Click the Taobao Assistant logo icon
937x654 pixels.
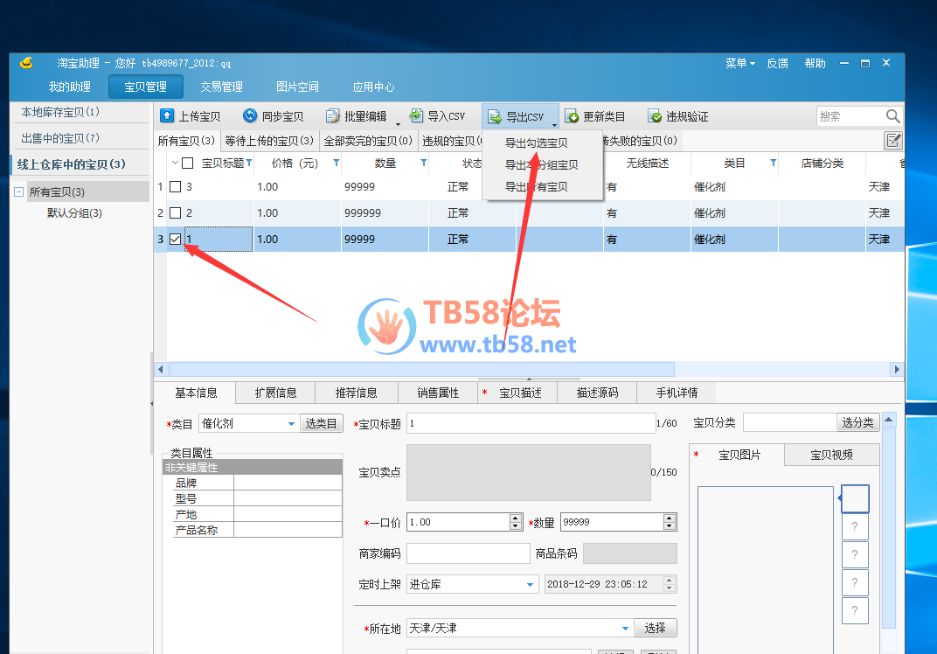(26, 63)
